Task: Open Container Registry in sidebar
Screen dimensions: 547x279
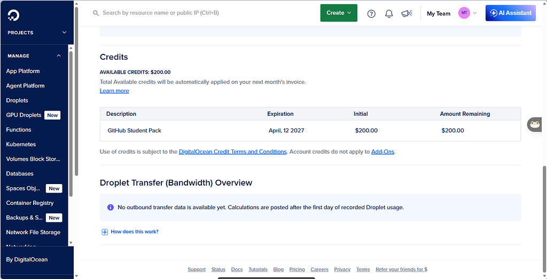Action: 30,203
